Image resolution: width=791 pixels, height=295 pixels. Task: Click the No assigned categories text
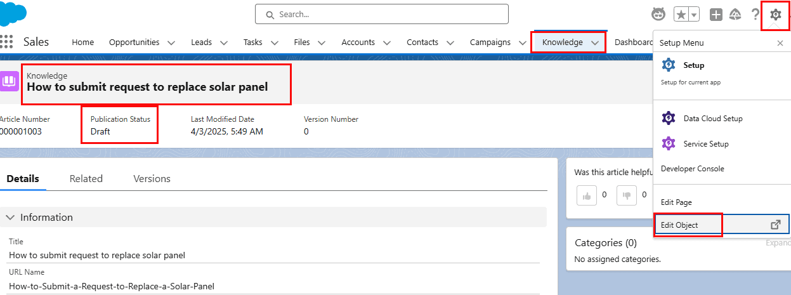pyautogui.click(x=617, y=259)
